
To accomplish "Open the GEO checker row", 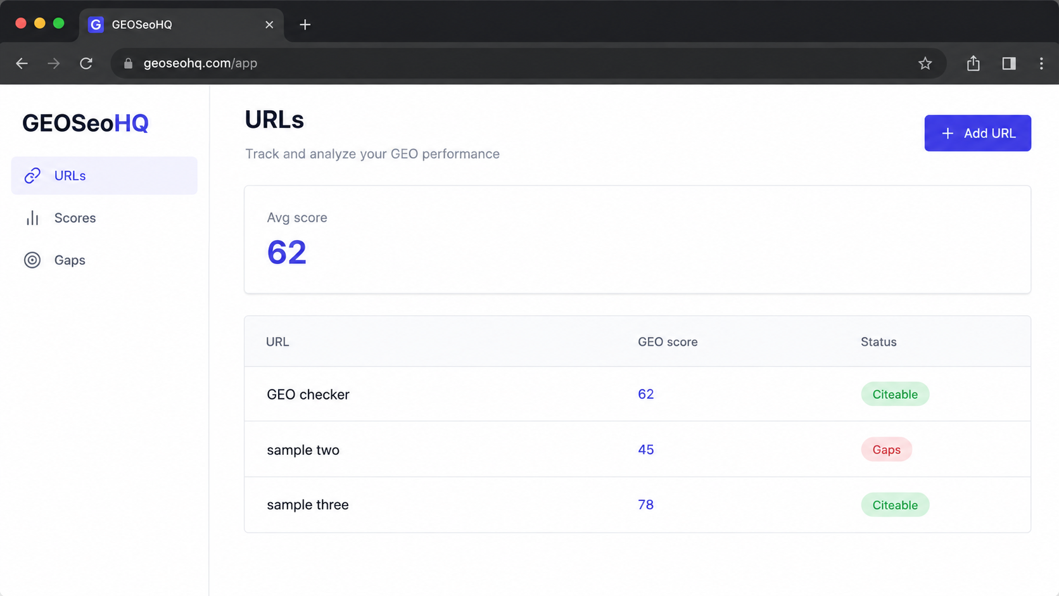I will [637, 394].
